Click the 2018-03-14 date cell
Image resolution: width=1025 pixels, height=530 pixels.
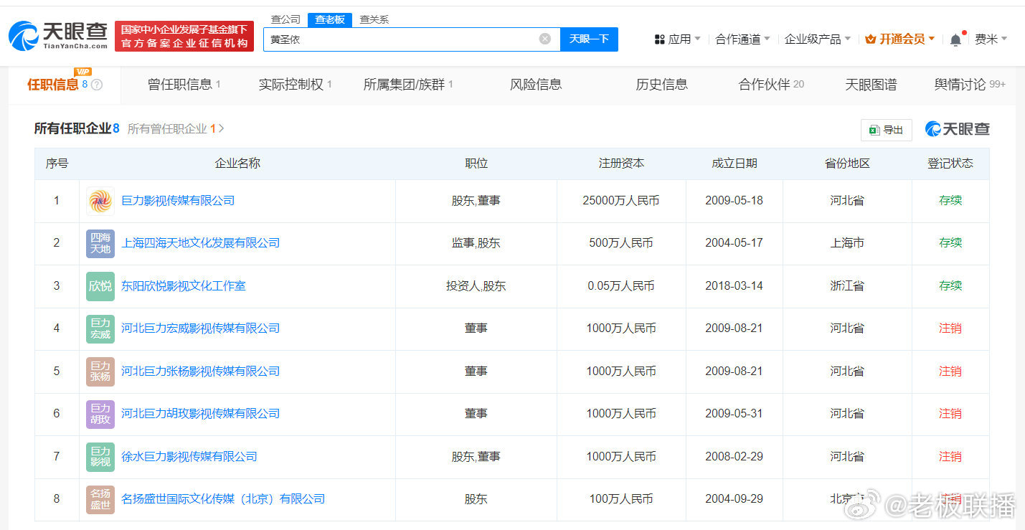(x=734, y=286)
